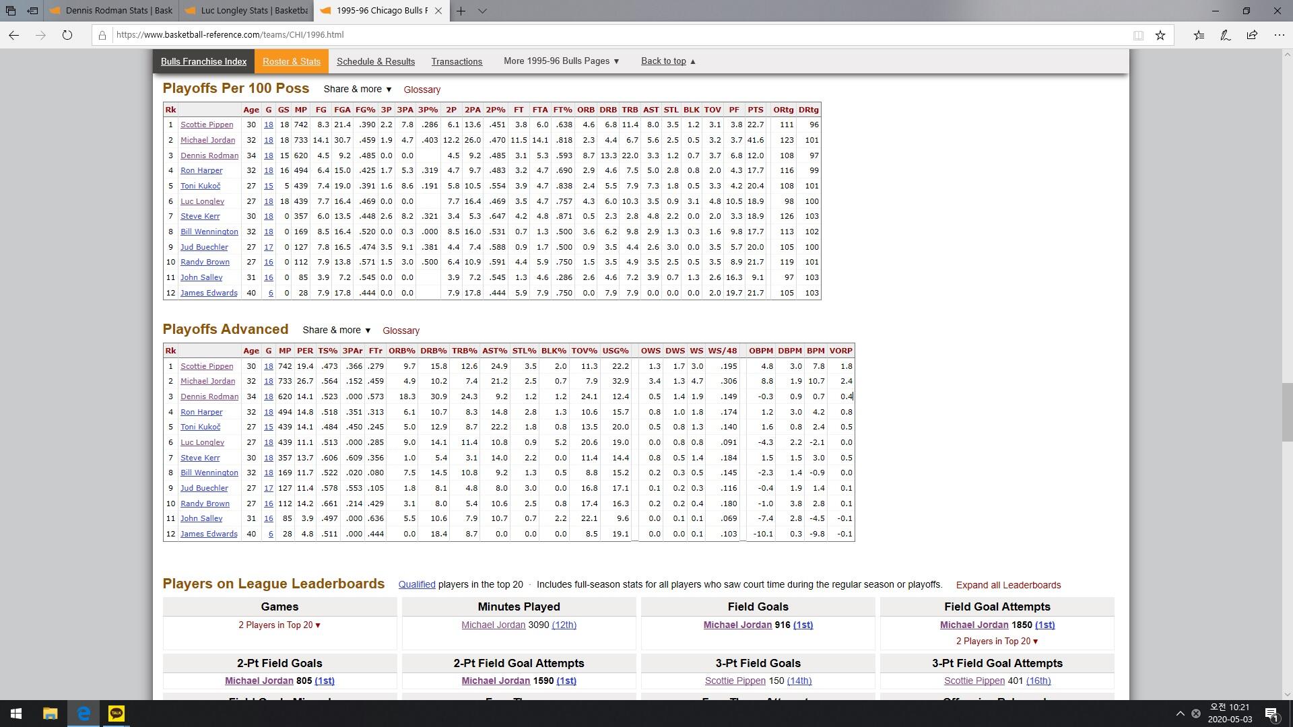Open the reading view icon
Screen dimensions: 1293x727
point(1138,35)
